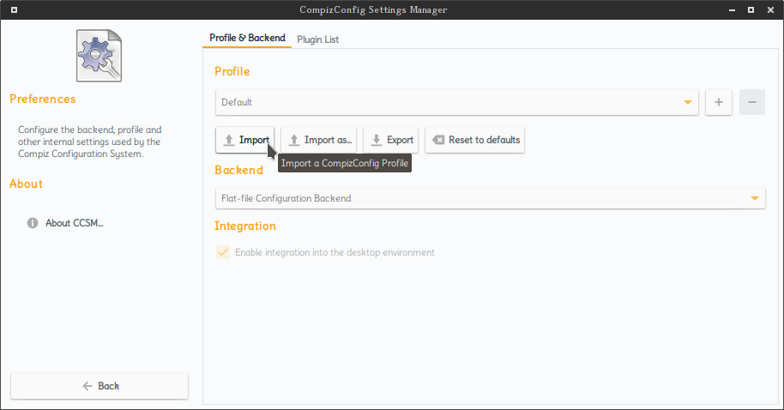Click the Integration section heading
The width and height of the screenshot is (784, 410).
click(245, 226)
